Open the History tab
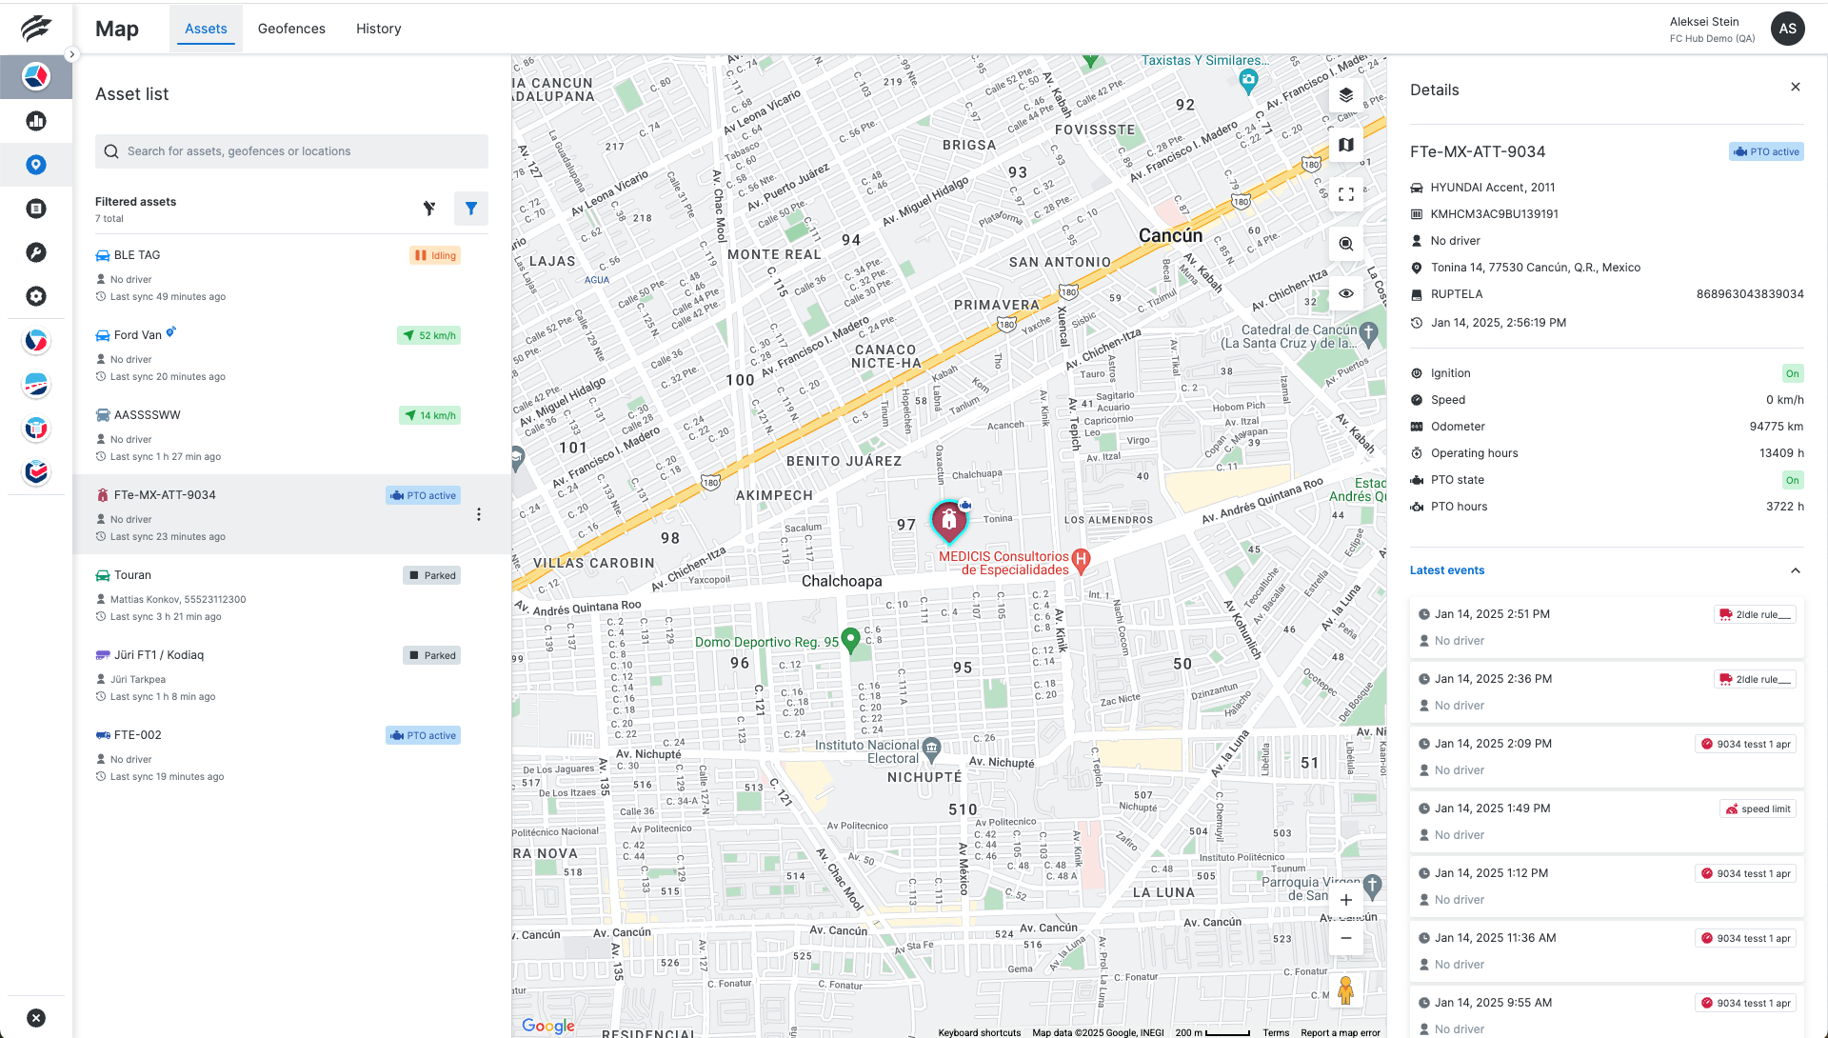 [378, 29]
